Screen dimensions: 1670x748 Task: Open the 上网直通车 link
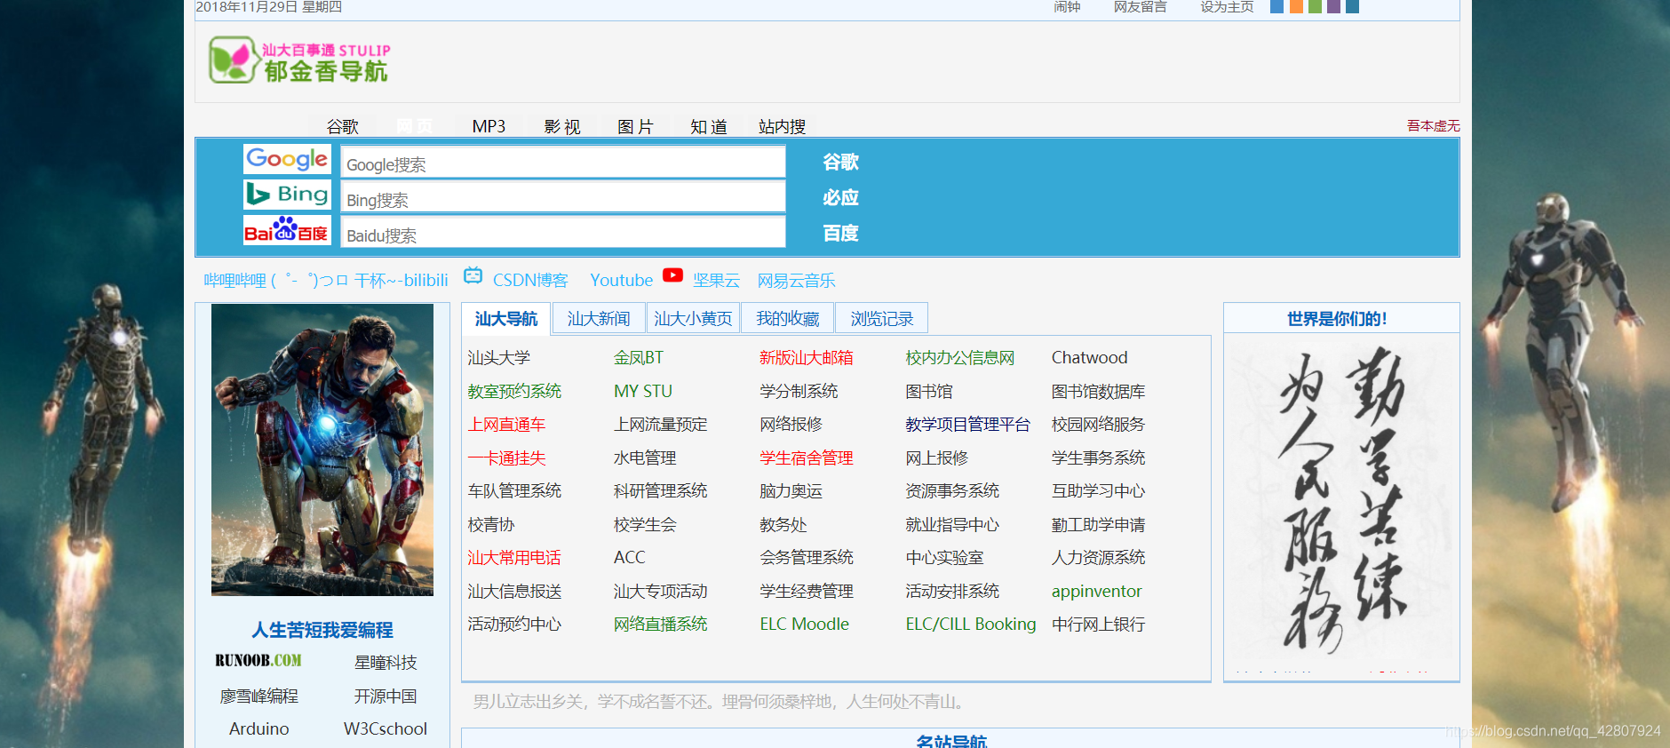click(x=507, y=425)
